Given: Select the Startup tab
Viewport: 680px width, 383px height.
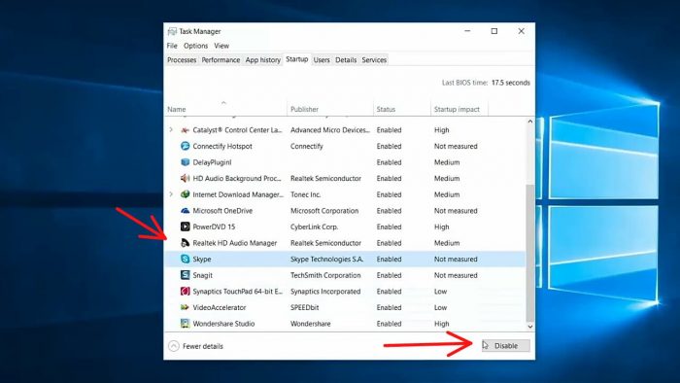Looking at the screenshot, I should [x=297, y=59].
